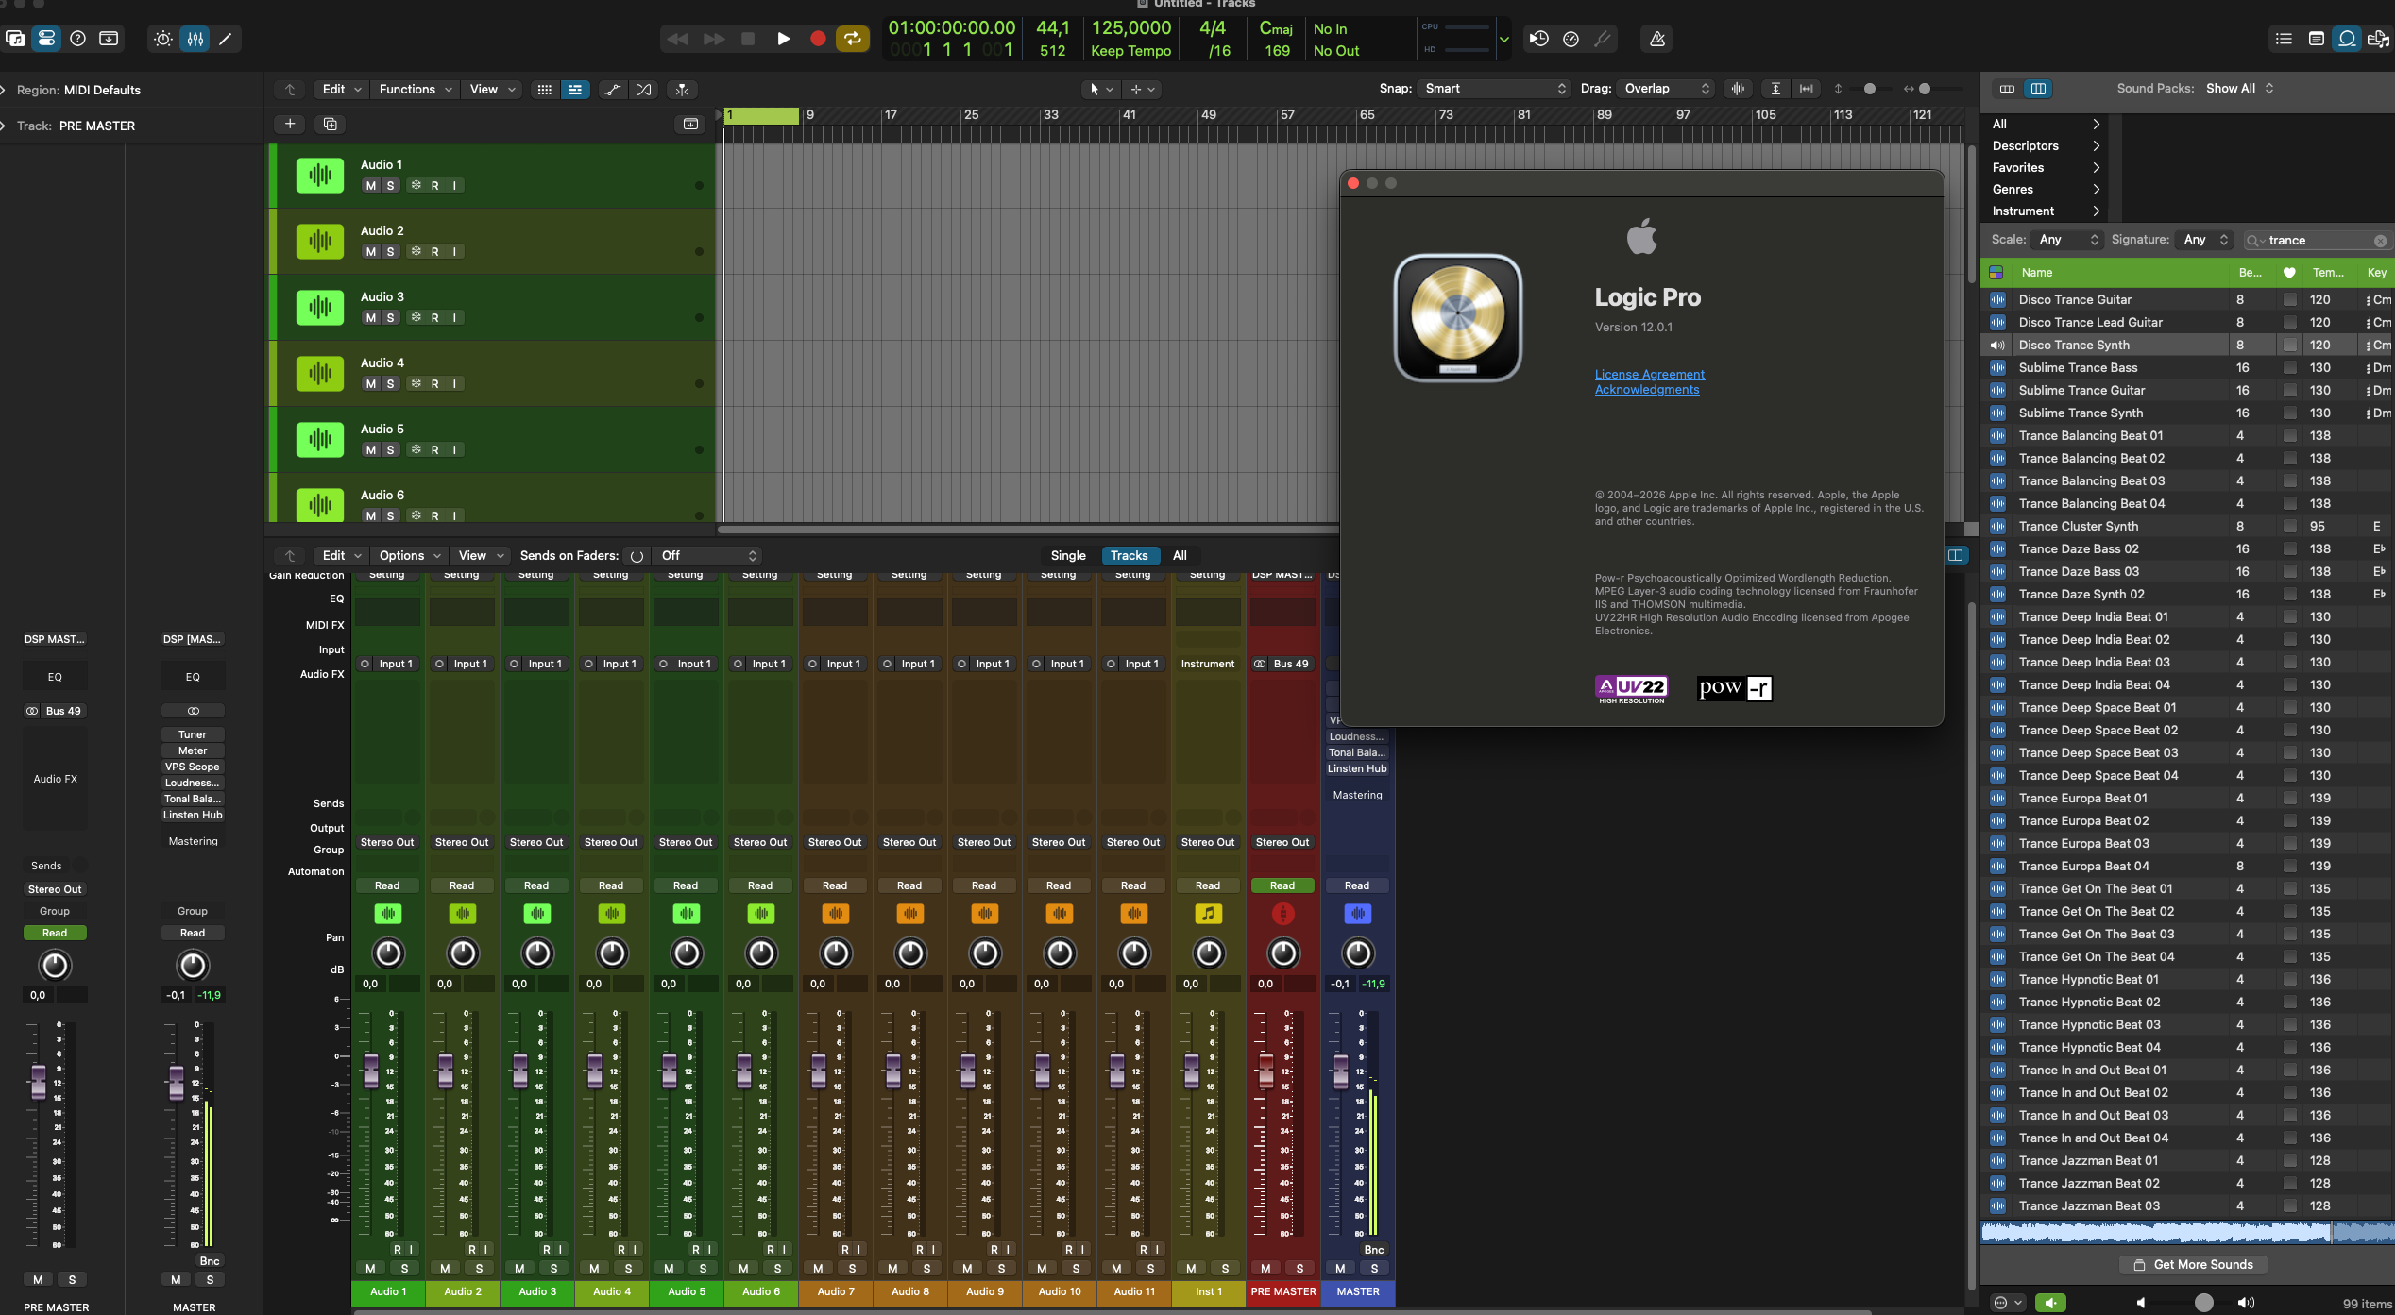Click the duplicate track icon in header
Viewport: 2395px width, 1315px height.
click(330, 124)
